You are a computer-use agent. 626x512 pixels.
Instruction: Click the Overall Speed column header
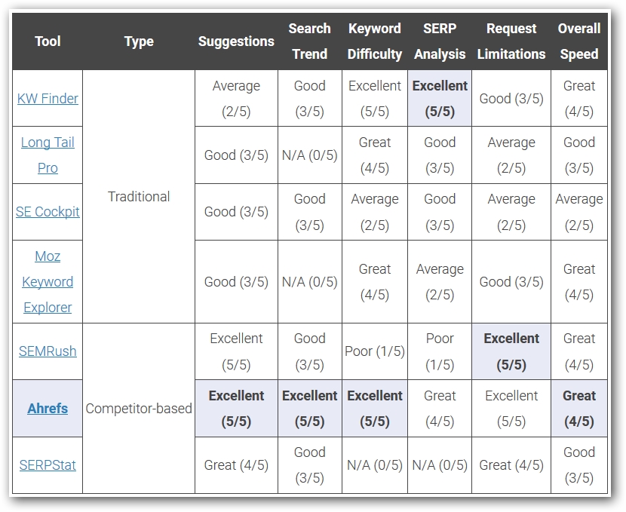tap(579, 41)
